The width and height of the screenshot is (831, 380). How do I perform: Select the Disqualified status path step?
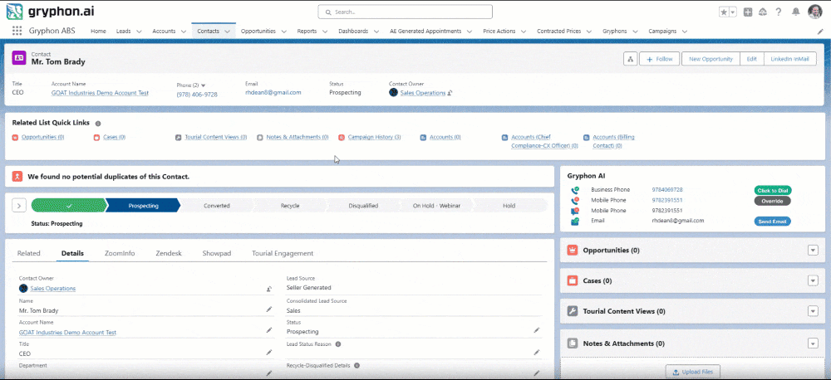coord(363,205)
